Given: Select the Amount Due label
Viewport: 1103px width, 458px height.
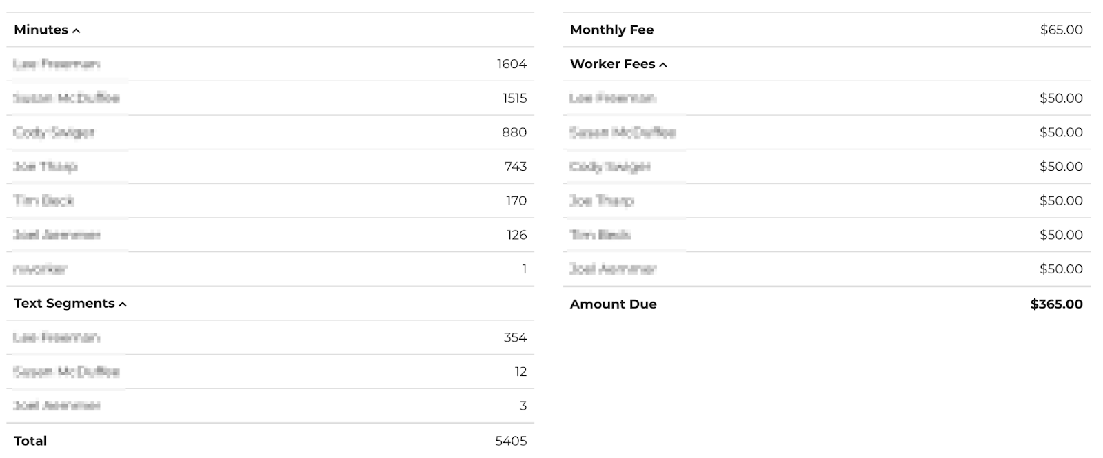Looking at the screenshot, I should (613, 304).
